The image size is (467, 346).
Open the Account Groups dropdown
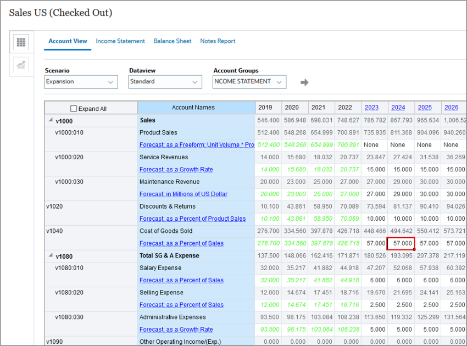tap(249, 82)
